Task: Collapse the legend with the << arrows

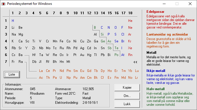Action: [x=135, y=62]
